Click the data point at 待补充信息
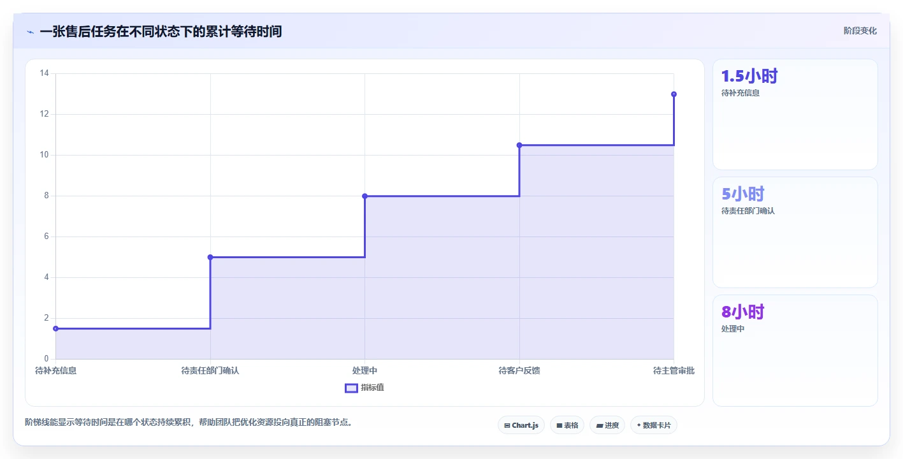Viewport: 903px width, 459px height. point(56,328)
